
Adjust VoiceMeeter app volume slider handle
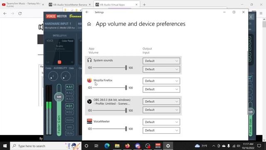coord(126,129)
